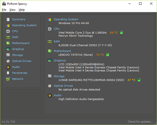
Task: Open Optical Drives in the sidebar
Action: [x=22, y=61]
